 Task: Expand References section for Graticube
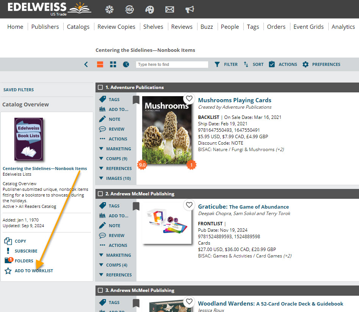[x=115, y=275]
